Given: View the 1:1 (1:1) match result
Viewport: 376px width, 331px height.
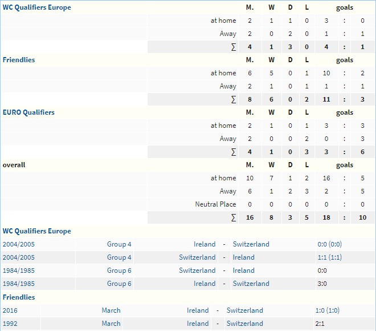Looking at the screenshot, I should (x=330, y=257).
